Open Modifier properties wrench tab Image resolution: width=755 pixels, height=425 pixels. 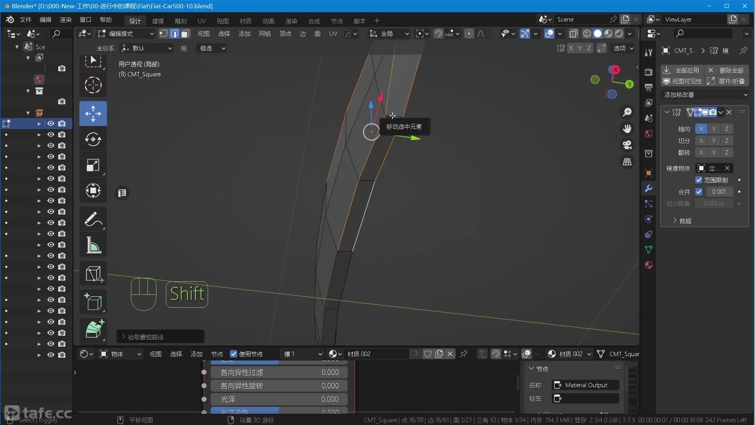[648, 188]
